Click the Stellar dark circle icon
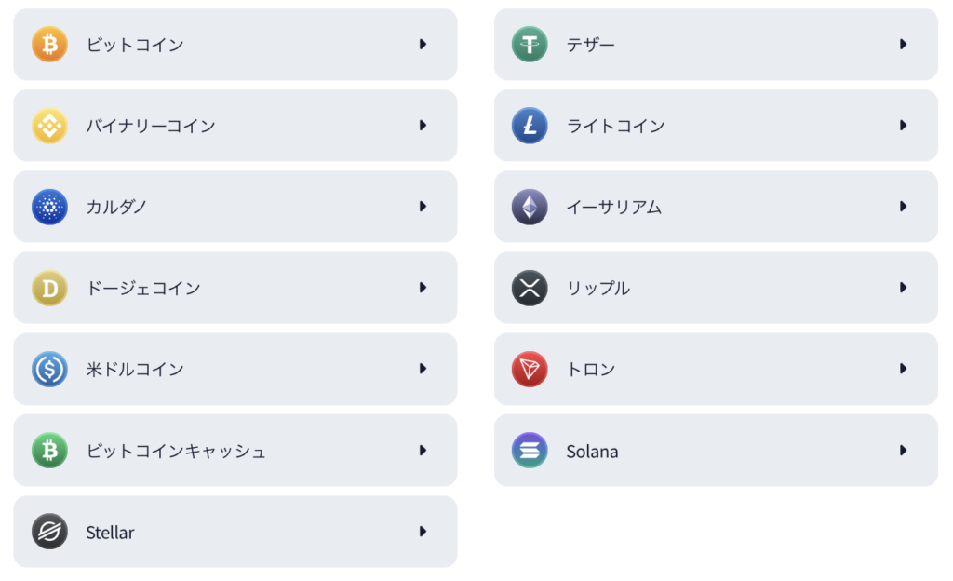Viewport: 953px width, 581px height. point(49,532)
